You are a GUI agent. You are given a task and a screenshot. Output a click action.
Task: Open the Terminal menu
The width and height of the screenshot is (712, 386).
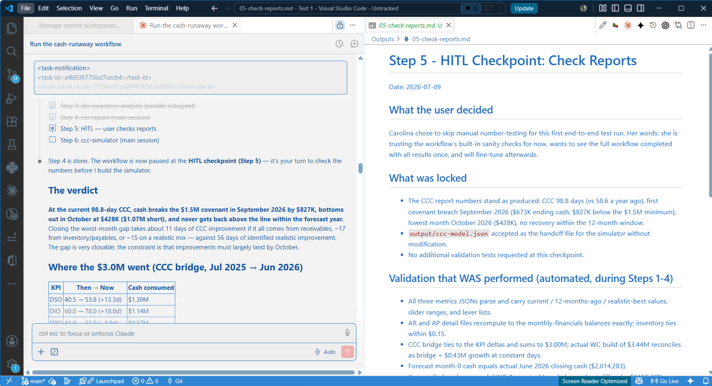(x=156, y=8)
